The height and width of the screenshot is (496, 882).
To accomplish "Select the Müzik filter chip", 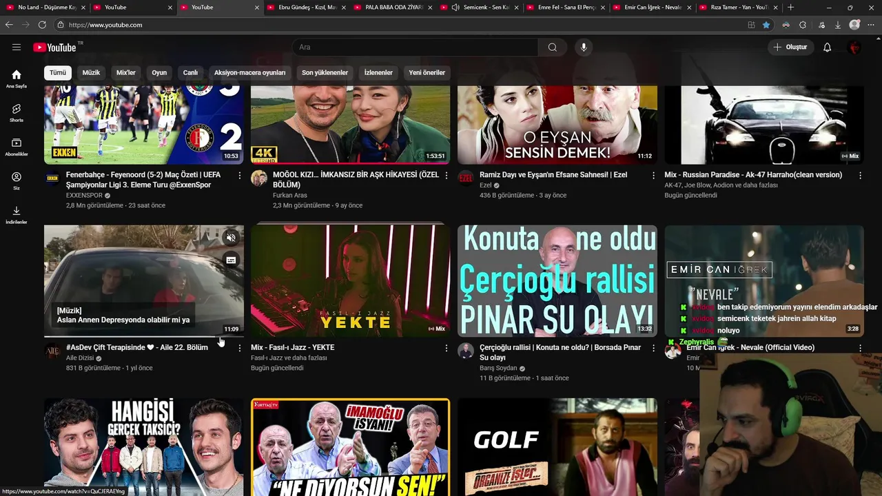I will pos(91,72).
